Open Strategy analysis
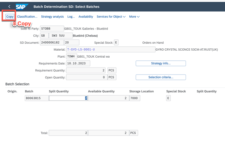The image size is (225, 149). 52,17
